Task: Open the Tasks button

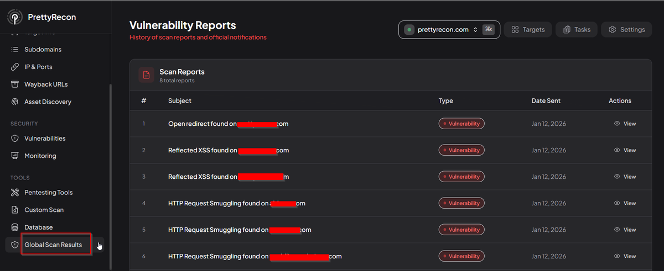Action: pos(577,30)
